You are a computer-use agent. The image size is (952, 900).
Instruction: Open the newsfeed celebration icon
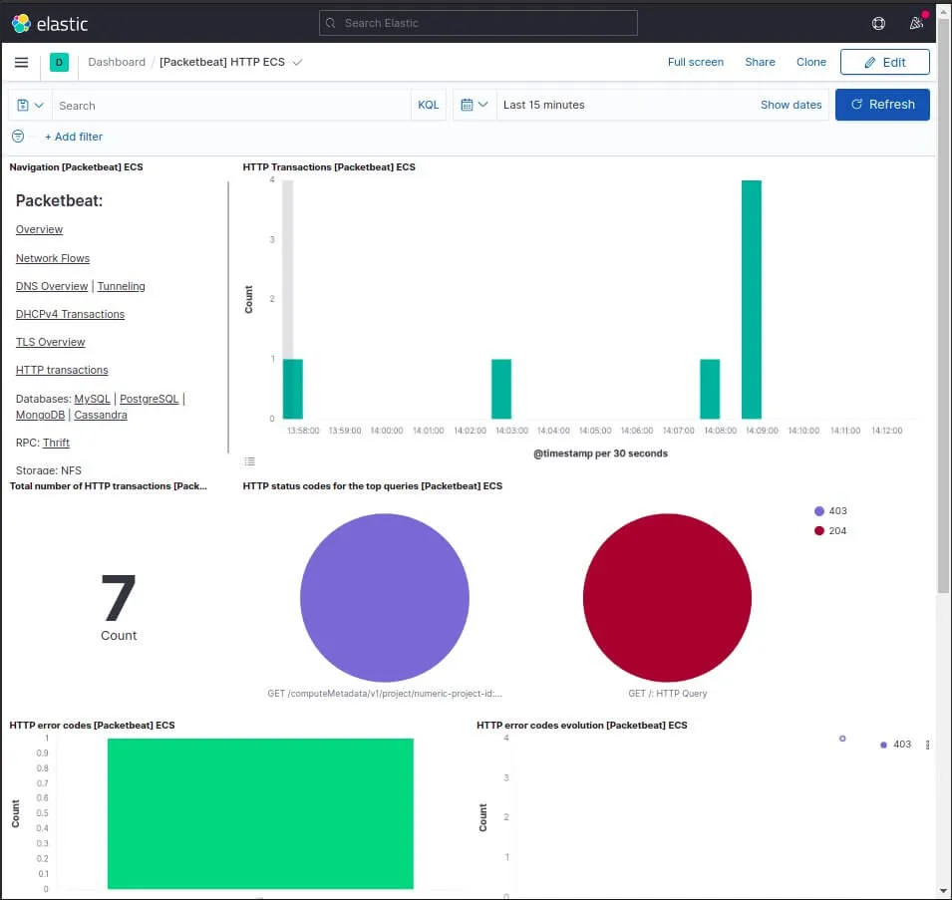[916, 23]
